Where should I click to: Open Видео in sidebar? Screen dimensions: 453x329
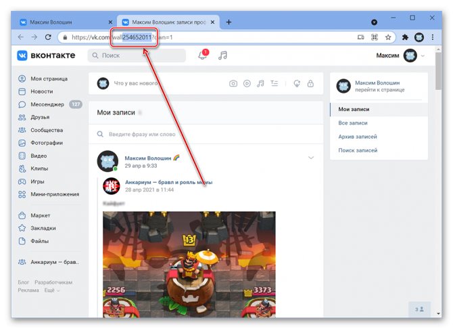(32, 156)
